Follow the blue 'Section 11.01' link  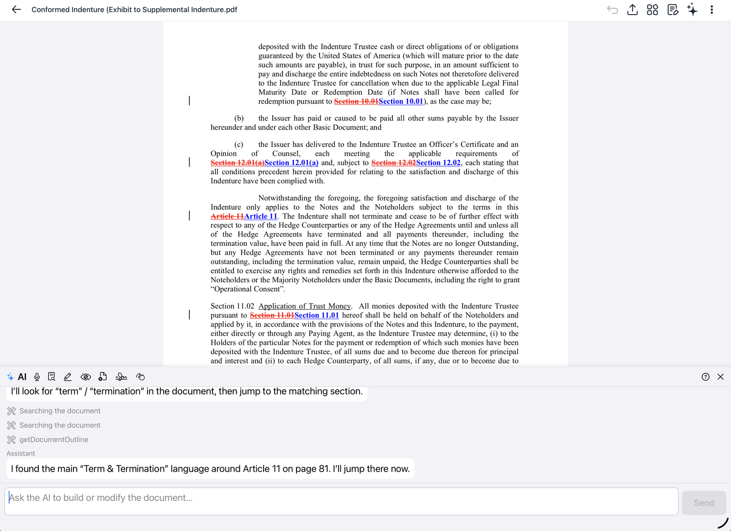(x=317, y=315)
